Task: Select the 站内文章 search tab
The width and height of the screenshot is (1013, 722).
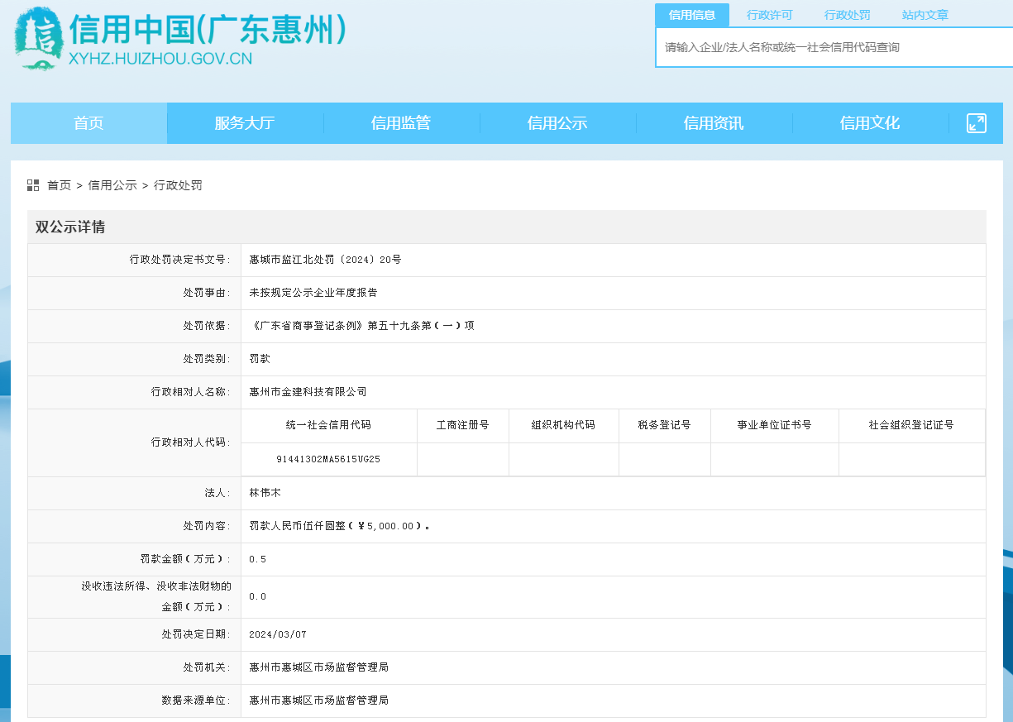Action: [x=925, y=15]
